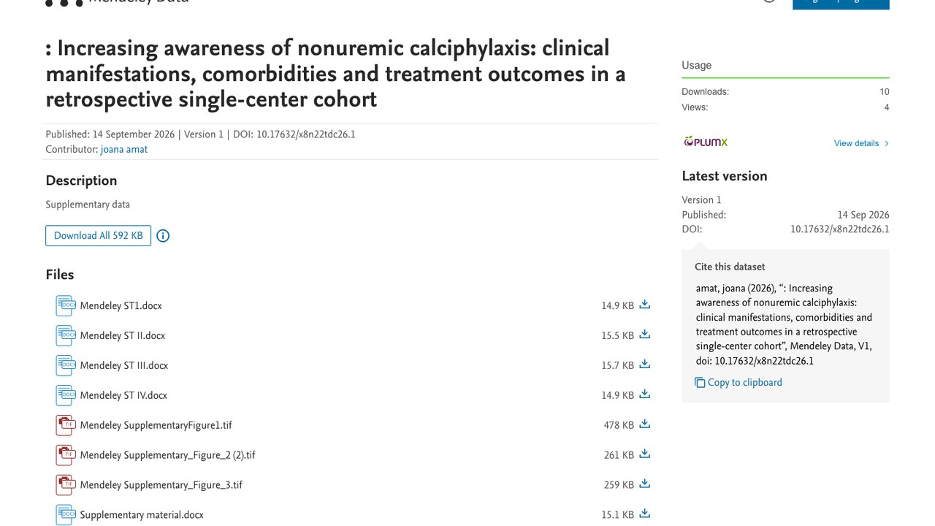Open contributor joana amat link
Image resolution: width=935 pixels, height=526 pixels.
124,149
